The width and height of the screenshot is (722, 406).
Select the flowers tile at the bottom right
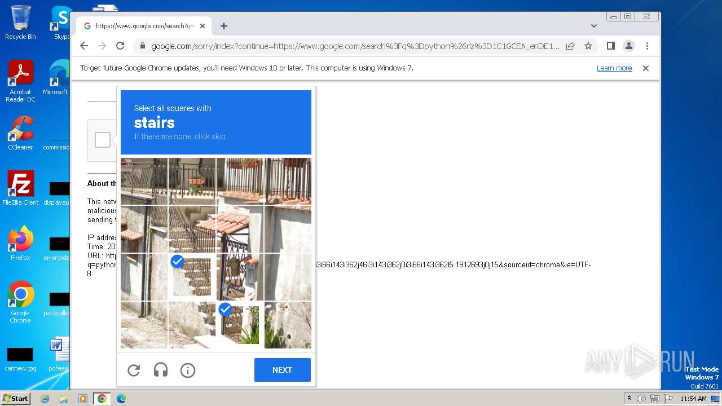click(x=288, y=325)
